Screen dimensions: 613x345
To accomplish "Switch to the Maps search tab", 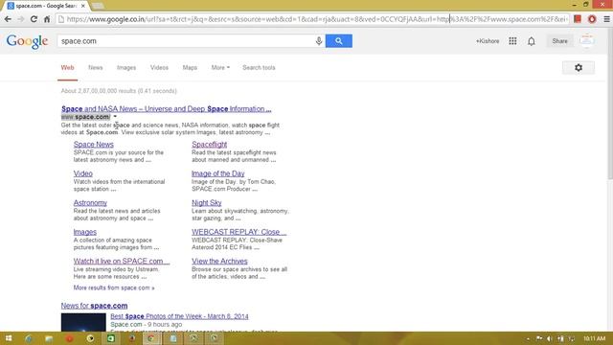I will pos(190,68).
